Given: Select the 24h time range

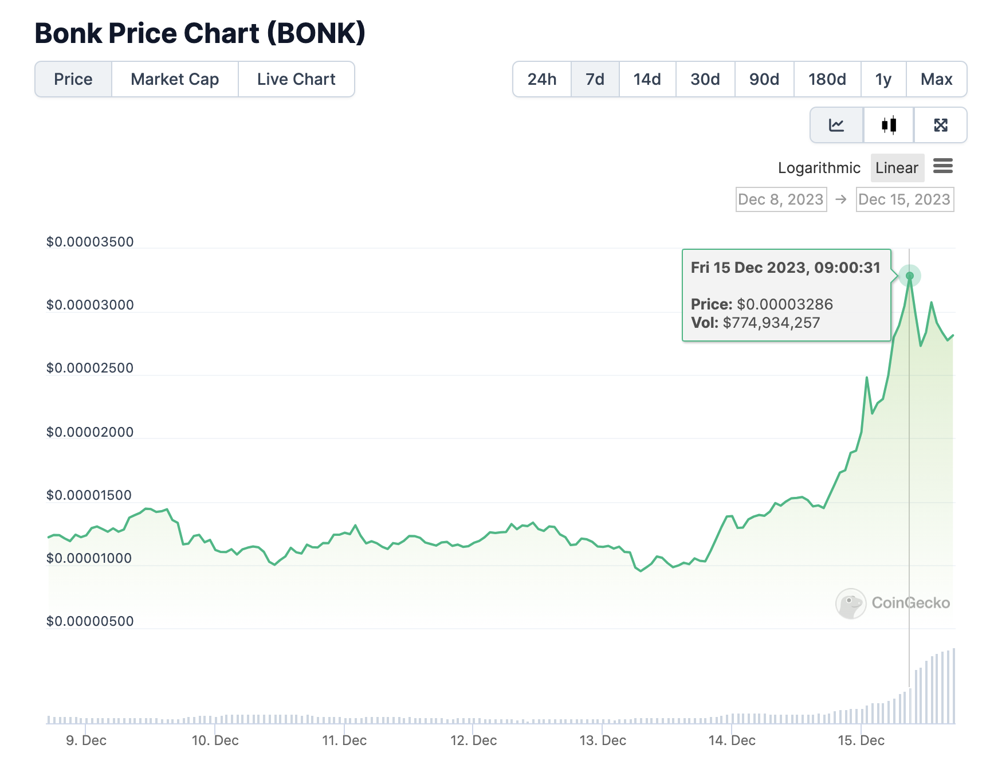Looking at the screenshot, I should point(542,79).
